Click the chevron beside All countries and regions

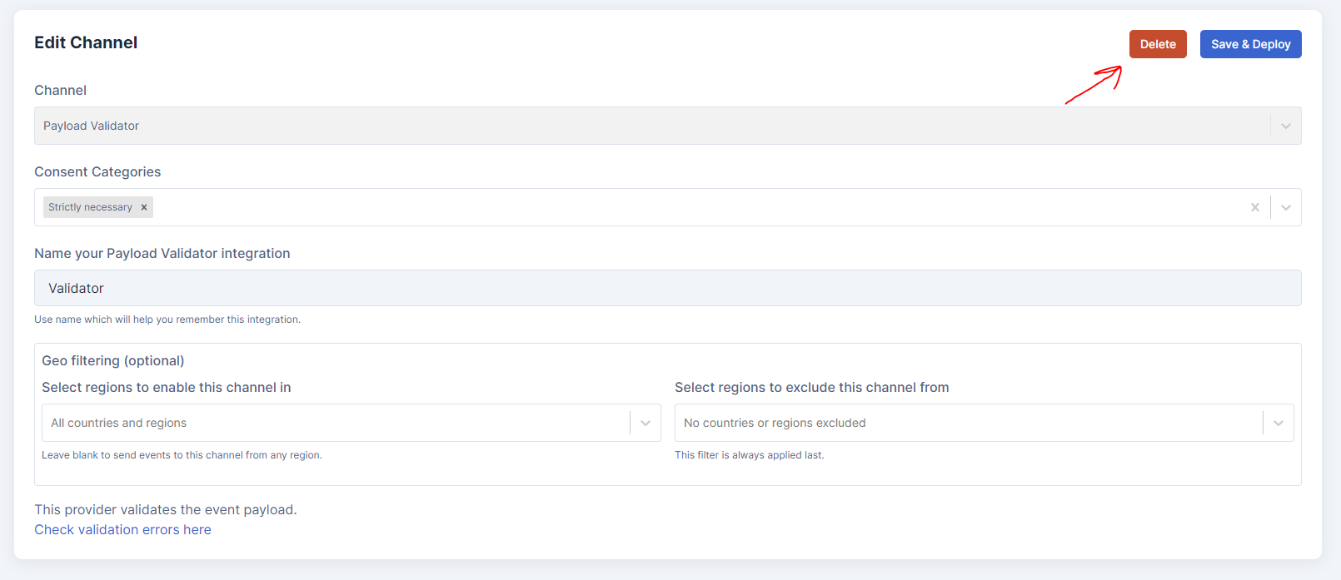point(645,423)
